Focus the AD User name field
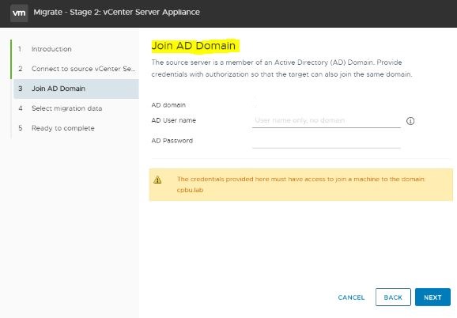 (327, 121)
